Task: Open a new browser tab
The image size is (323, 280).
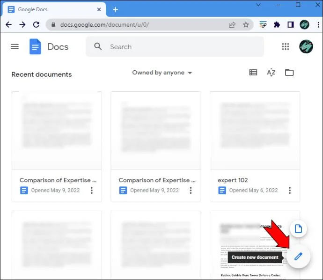Action: [x=115, y=9]
